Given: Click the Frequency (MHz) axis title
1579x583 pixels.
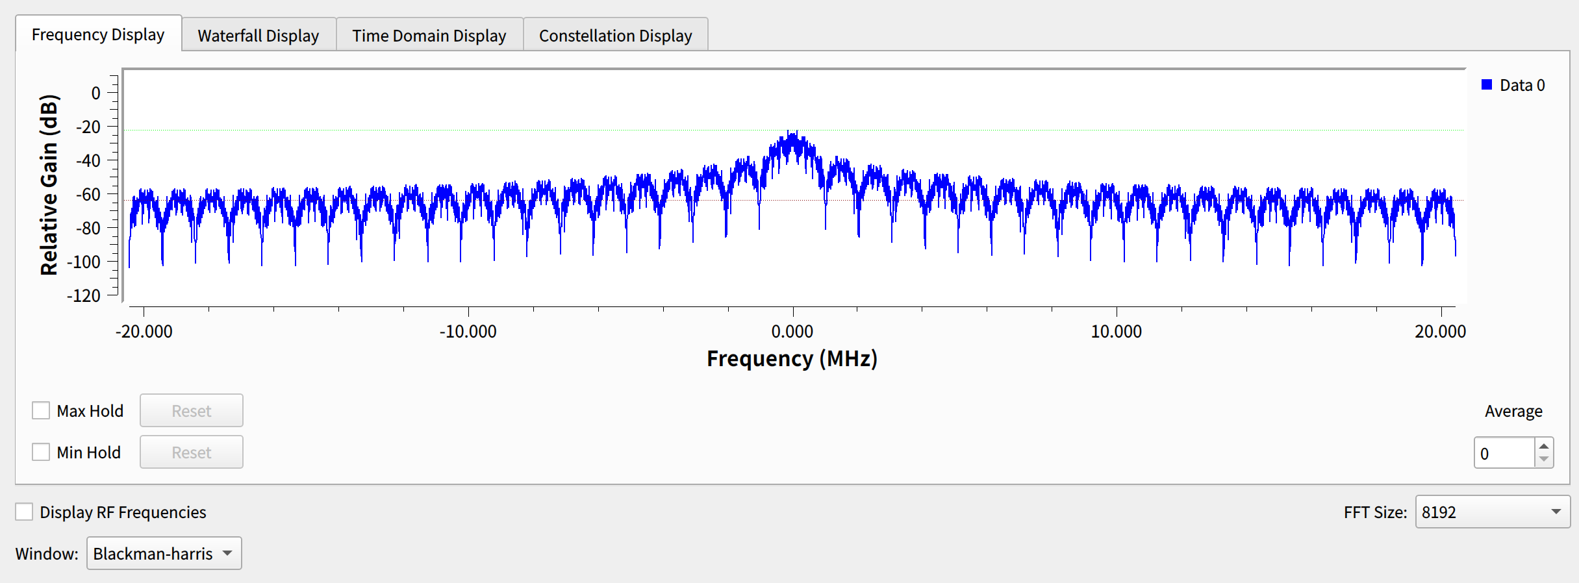Looking at the screenshot, I should tap(791, 358).
